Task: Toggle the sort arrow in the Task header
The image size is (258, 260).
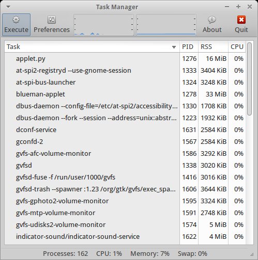Action: [174, 47]
